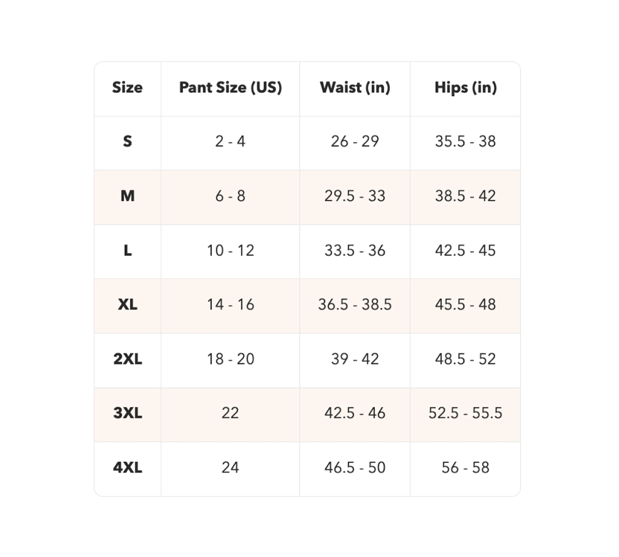Click the hips cell 56 - 58

point(465,468)
